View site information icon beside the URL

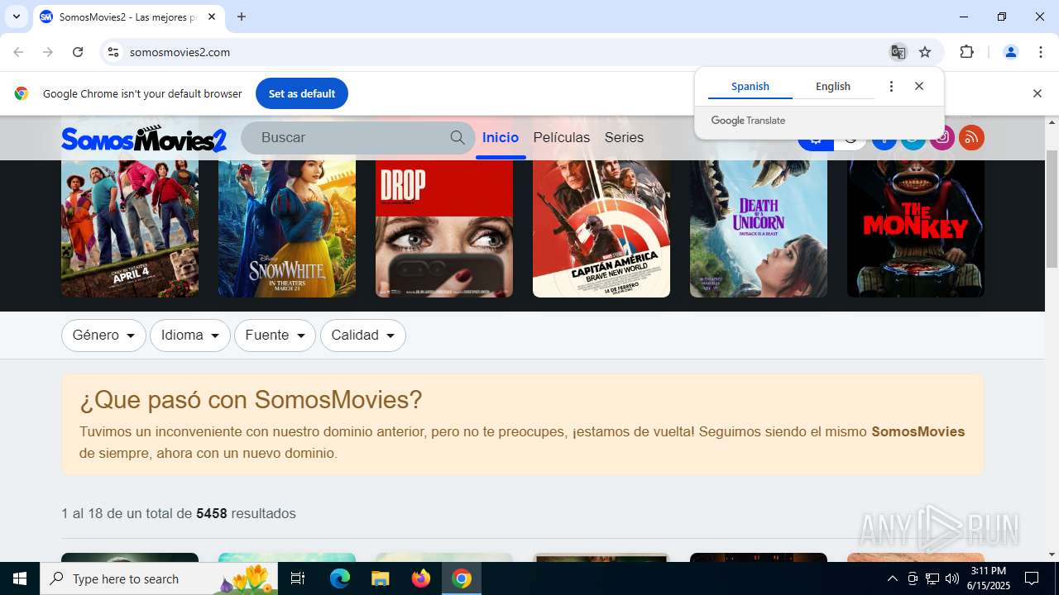(x=113, y=52)
